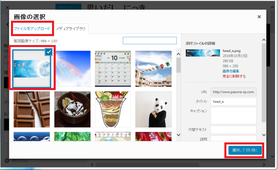Screen dimensions: 278x170
Task: Open the メディアライブラリ tab
Action: point(71,29)
